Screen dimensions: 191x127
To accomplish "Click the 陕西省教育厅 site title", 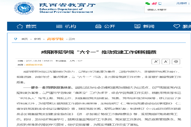I will tap(67, 5).
